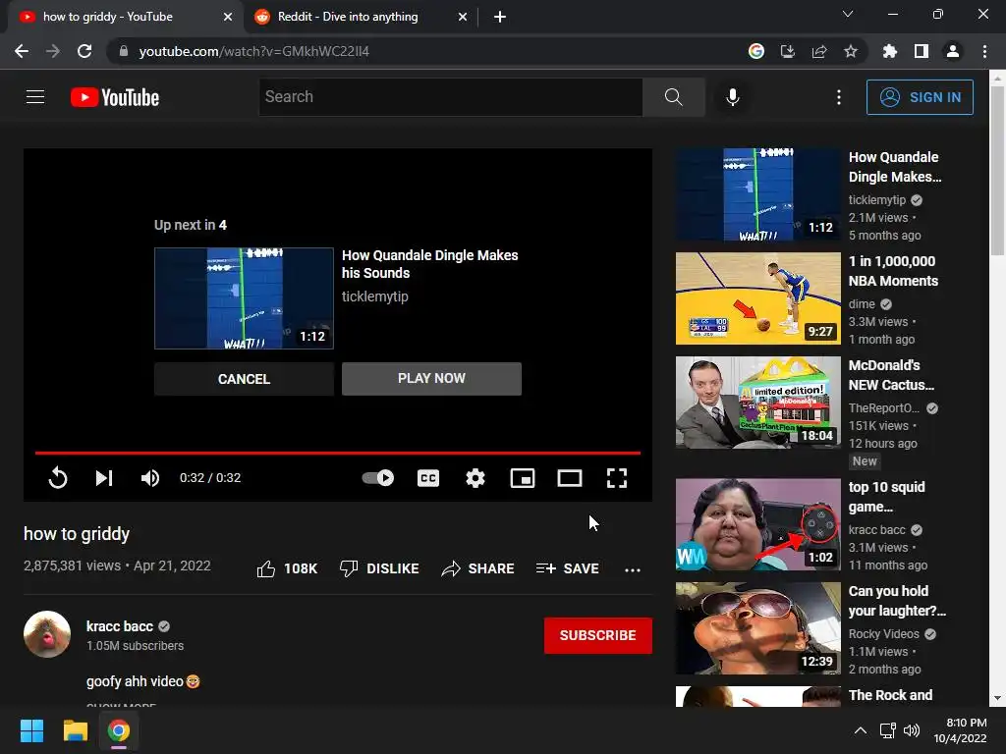This screenshot has height=754, width=1006.
Task: Open taskbar clock and date
Action: (961, 730)
